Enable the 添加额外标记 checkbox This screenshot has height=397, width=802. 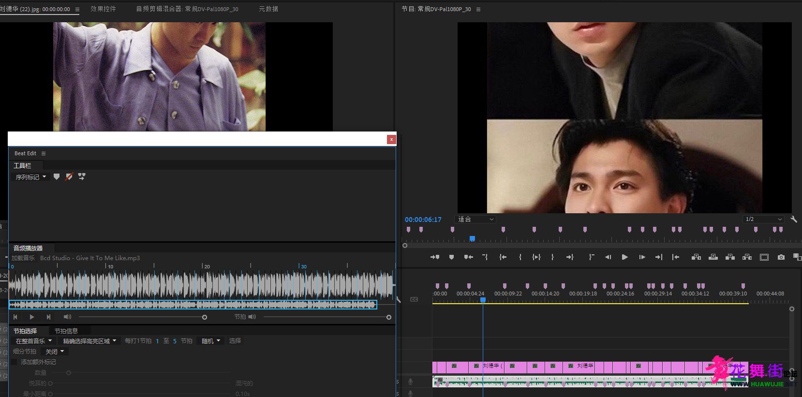click(x=14, y=362)
